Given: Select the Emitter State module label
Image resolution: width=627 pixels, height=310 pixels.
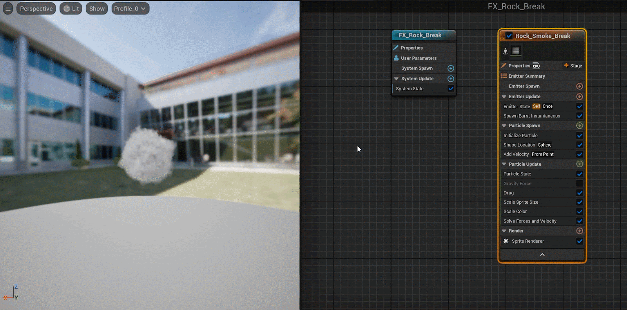Looking at the screenshot, I should (x=516, y=106).
